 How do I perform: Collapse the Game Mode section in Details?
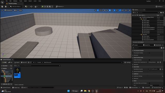pyautogui.click(x=133, y=67)
